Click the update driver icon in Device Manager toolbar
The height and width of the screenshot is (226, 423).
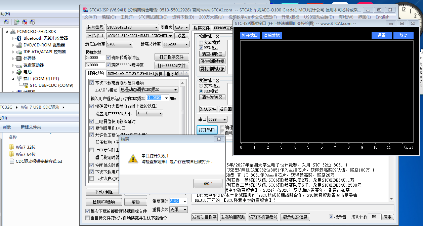(17, 22)
